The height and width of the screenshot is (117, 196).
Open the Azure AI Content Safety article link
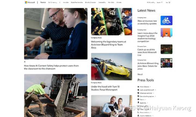pos(51,67)
